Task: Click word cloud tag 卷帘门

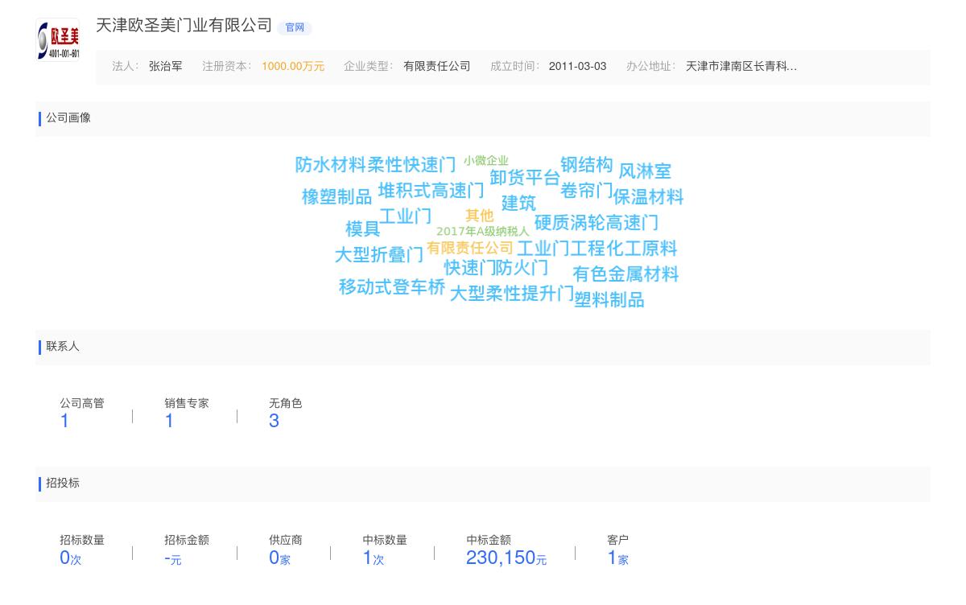Action: tap(587, 191)
